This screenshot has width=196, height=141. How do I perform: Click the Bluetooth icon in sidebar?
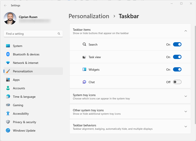[8, 54]
